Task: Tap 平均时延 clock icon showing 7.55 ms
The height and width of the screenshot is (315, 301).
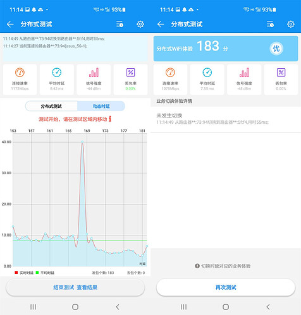Action: (x=207, y=73)
